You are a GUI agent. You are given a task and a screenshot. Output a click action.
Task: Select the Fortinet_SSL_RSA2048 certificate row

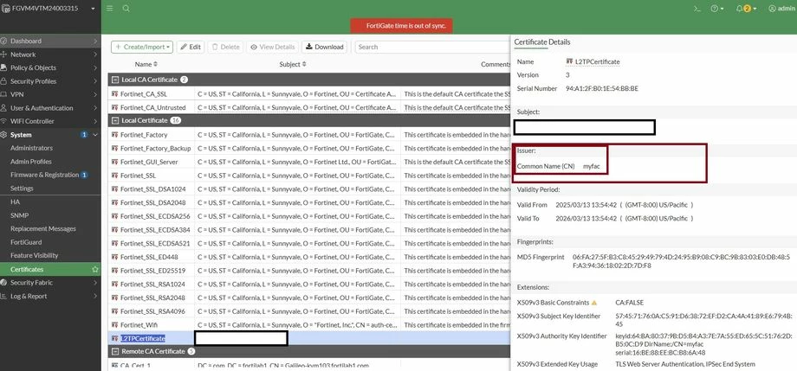point(309,297)
